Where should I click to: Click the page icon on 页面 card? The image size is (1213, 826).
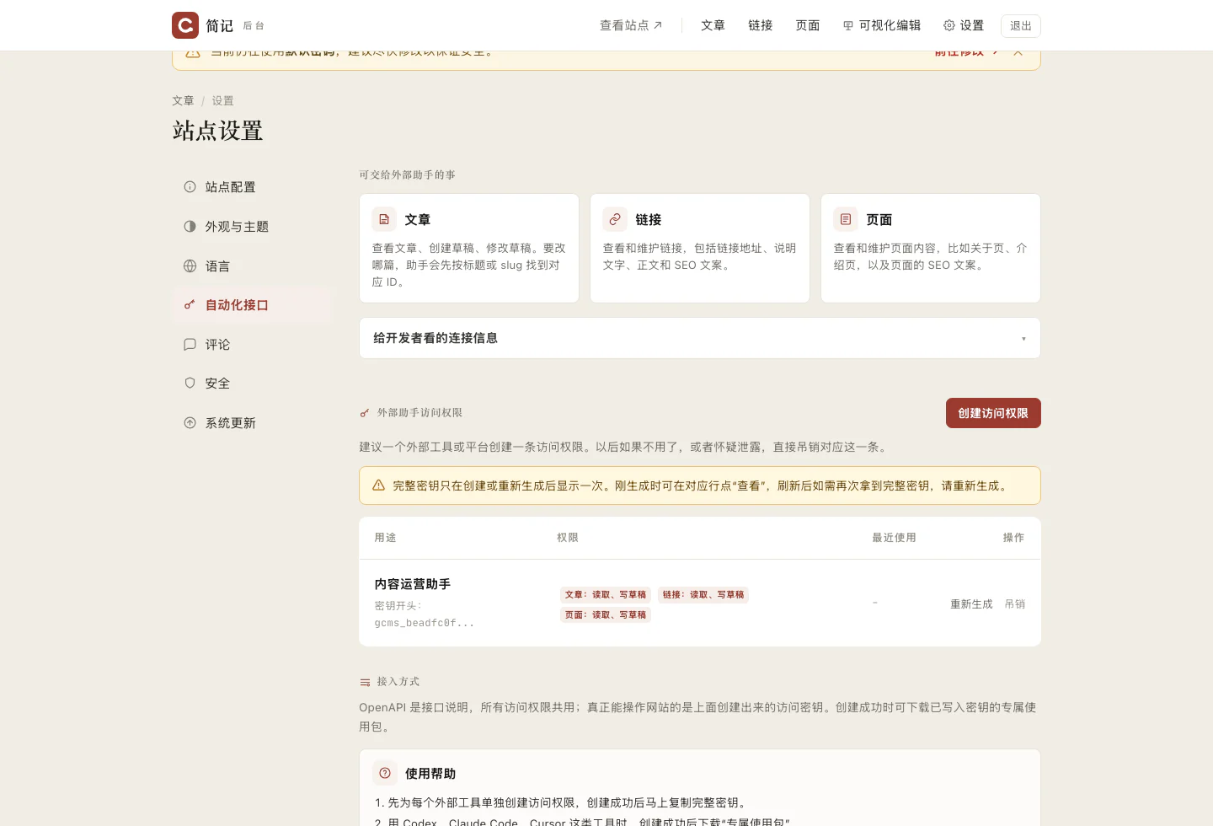point(846,219)
